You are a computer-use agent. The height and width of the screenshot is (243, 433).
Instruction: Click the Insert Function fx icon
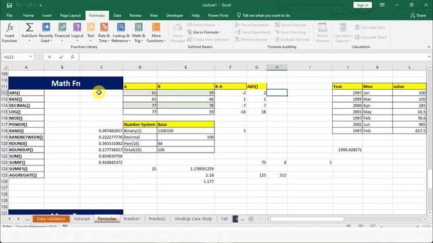coord(9,32)
